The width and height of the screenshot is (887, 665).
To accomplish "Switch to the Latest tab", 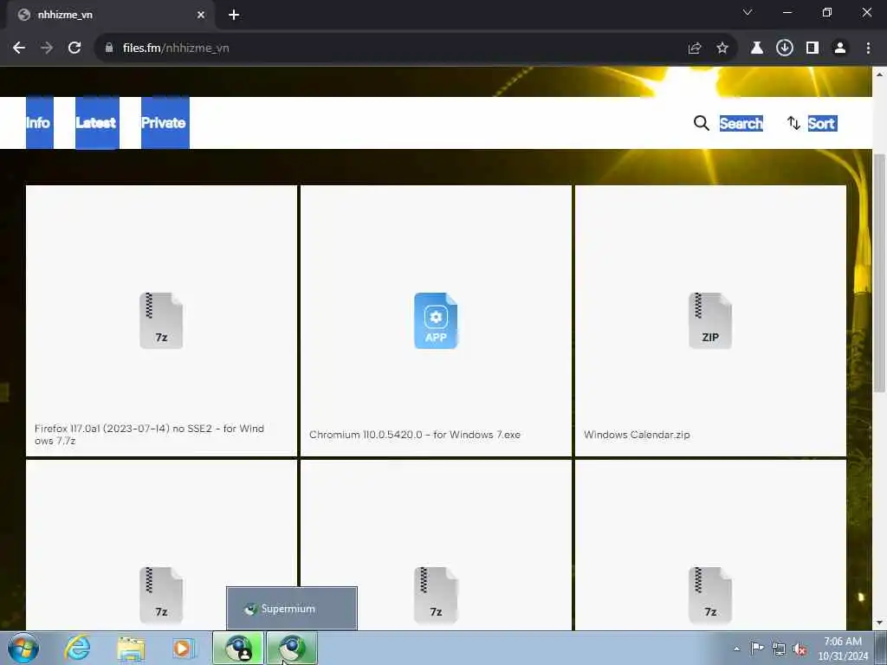I will (97, 123).
